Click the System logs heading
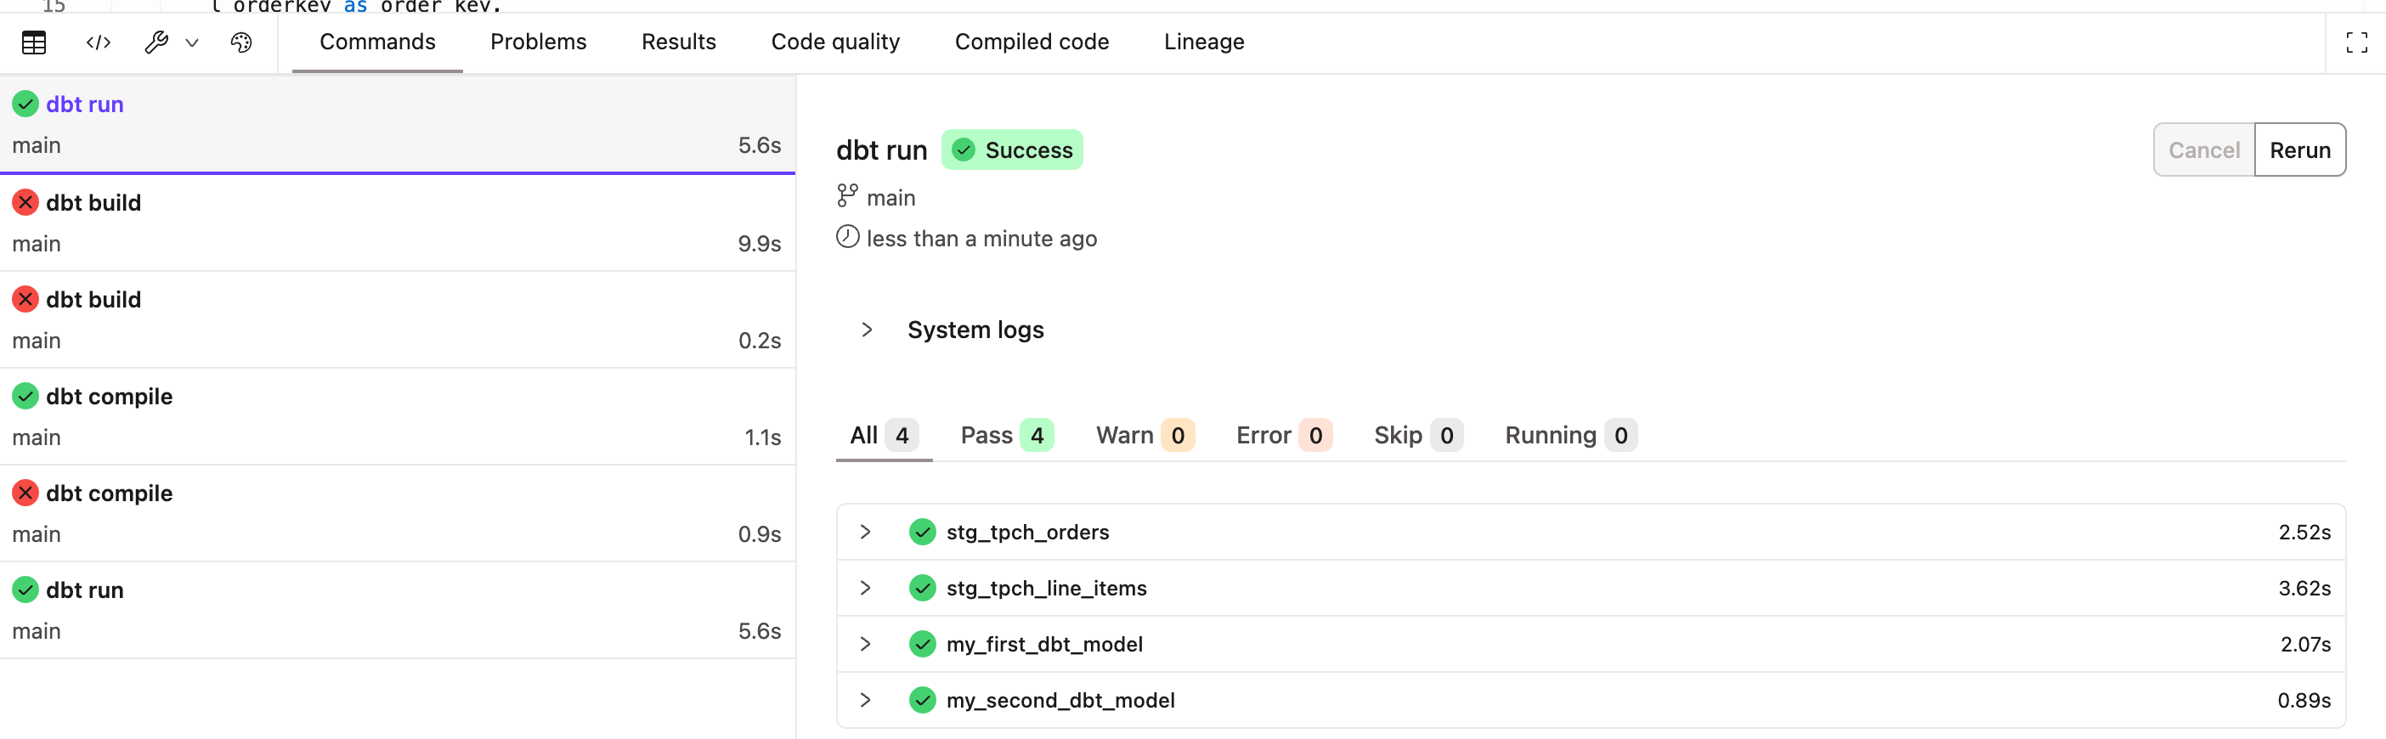Viewport: 2386px width, 739px height. click(975, 330)
